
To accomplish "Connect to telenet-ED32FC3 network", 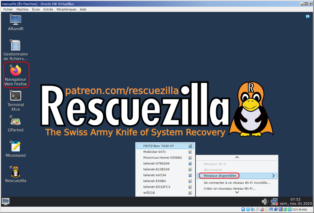I will coord(165,187).
